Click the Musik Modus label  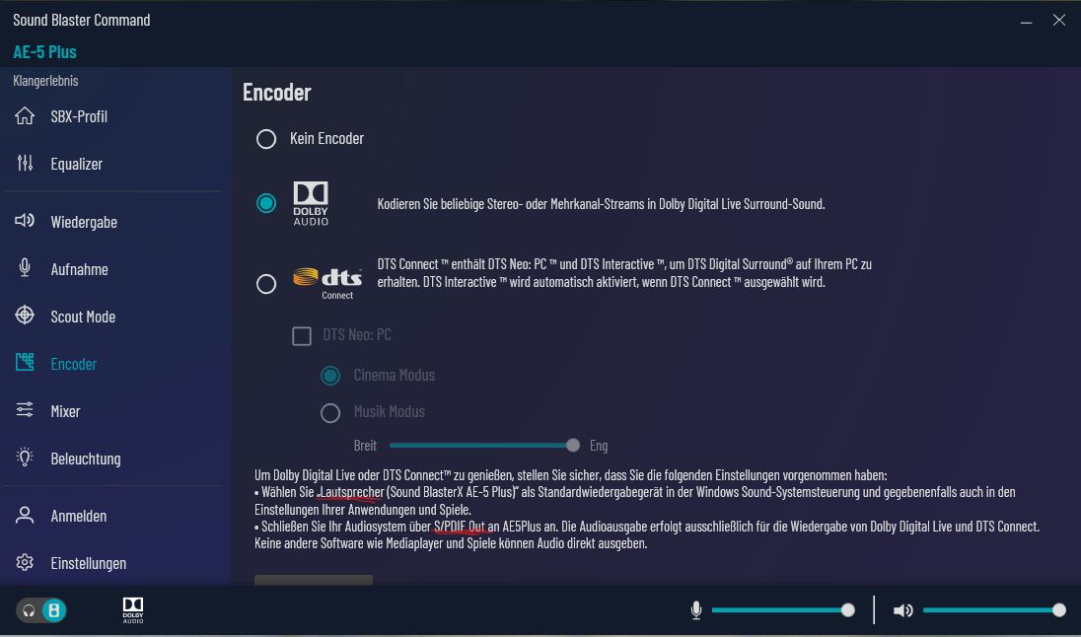click(389, 411)
